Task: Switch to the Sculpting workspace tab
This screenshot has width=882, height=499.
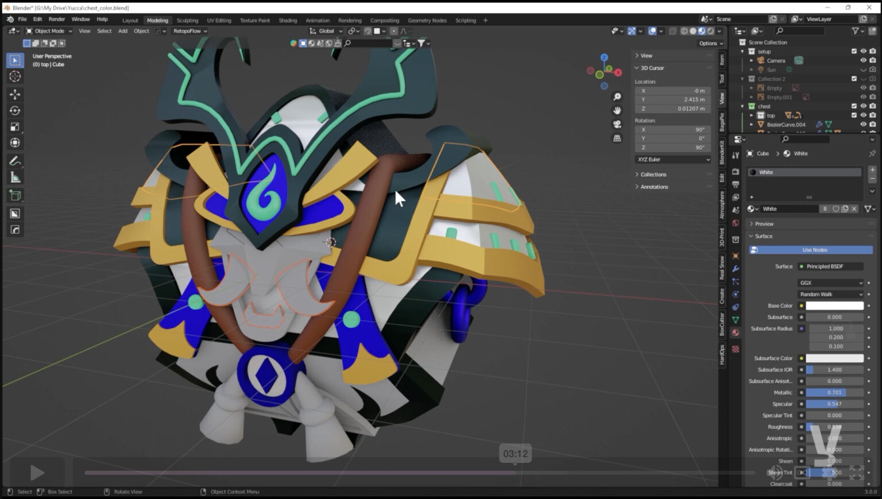Action: (x=187, y=20)
